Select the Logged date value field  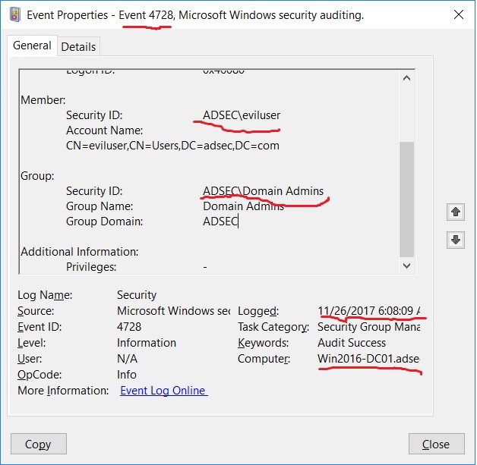pyautogui.click(x=369, y=311)
